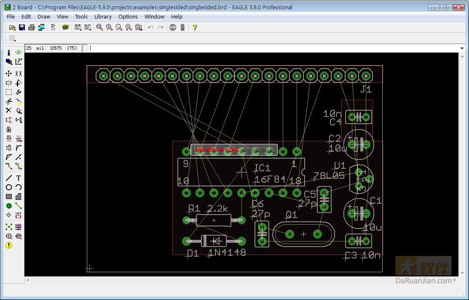Image resolution: width=469 pixels, height=300 pixels.
Task: Expand the command line history dropdown
Action: point(462,48)
